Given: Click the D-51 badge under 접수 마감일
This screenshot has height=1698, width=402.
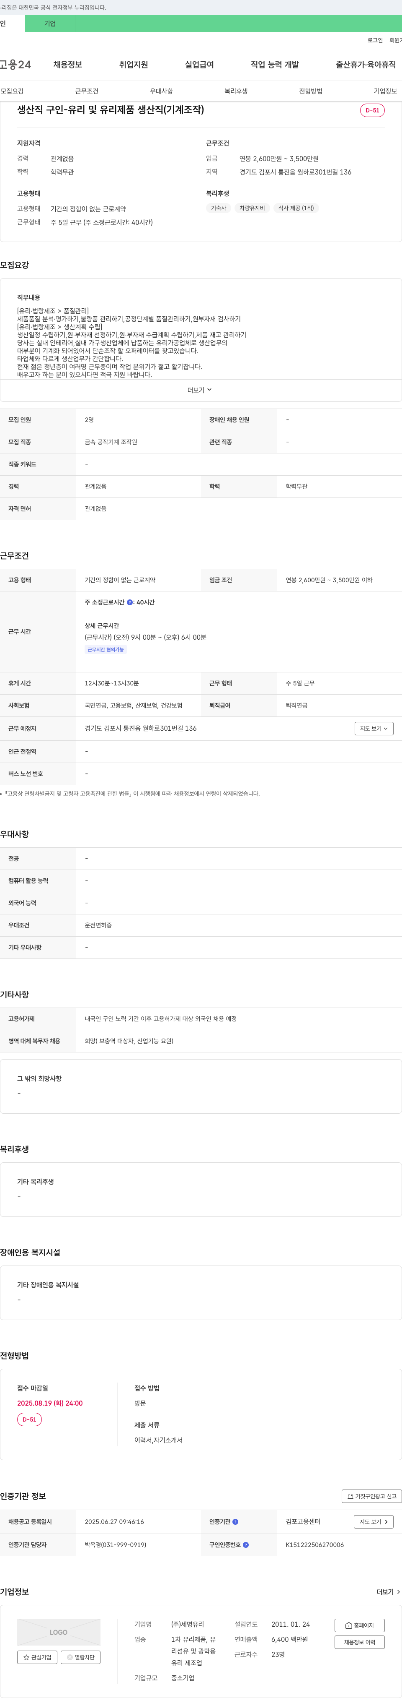Looking at the screenshot, I should pos(30,1420).
